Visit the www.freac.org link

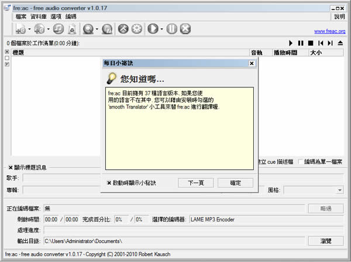(x=329, y=31)
